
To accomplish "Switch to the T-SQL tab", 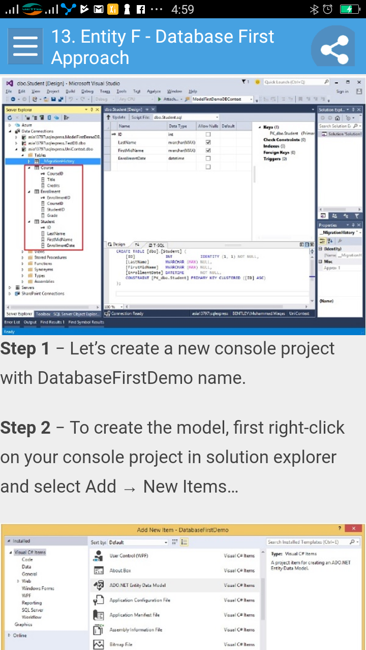I will click(x=156, y=245).
